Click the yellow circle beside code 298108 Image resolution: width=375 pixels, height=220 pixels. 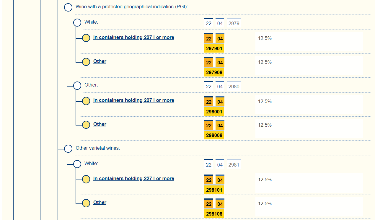(86, 203)
